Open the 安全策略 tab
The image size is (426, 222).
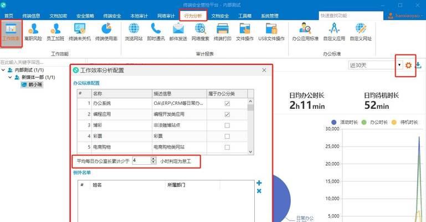tap(85, 16)
